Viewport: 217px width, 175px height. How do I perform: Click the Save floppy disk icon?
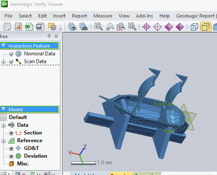(x=40, y=27)
